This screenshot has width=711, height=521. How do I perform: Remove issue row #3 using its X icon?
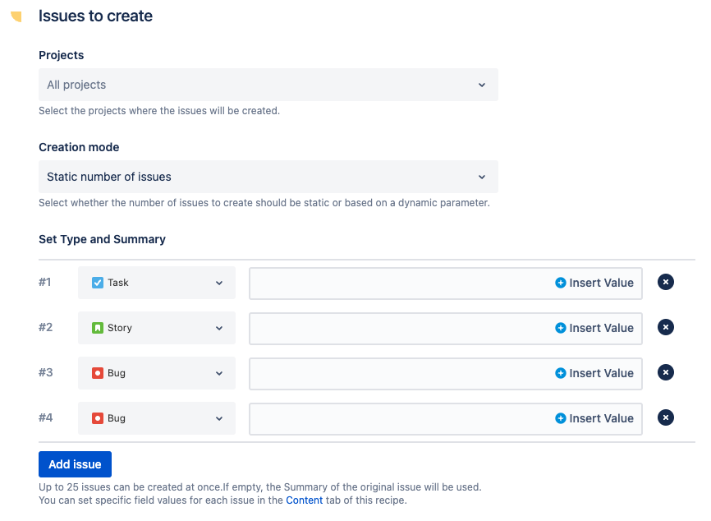(666, 372)
